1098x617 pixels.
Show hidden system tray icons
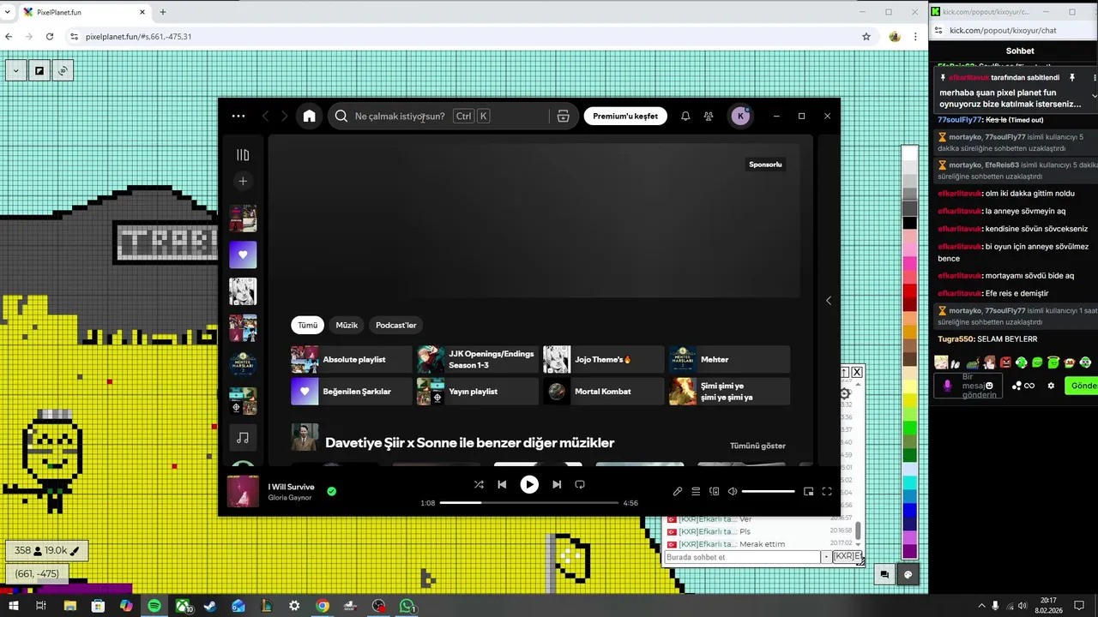[981, 606]
